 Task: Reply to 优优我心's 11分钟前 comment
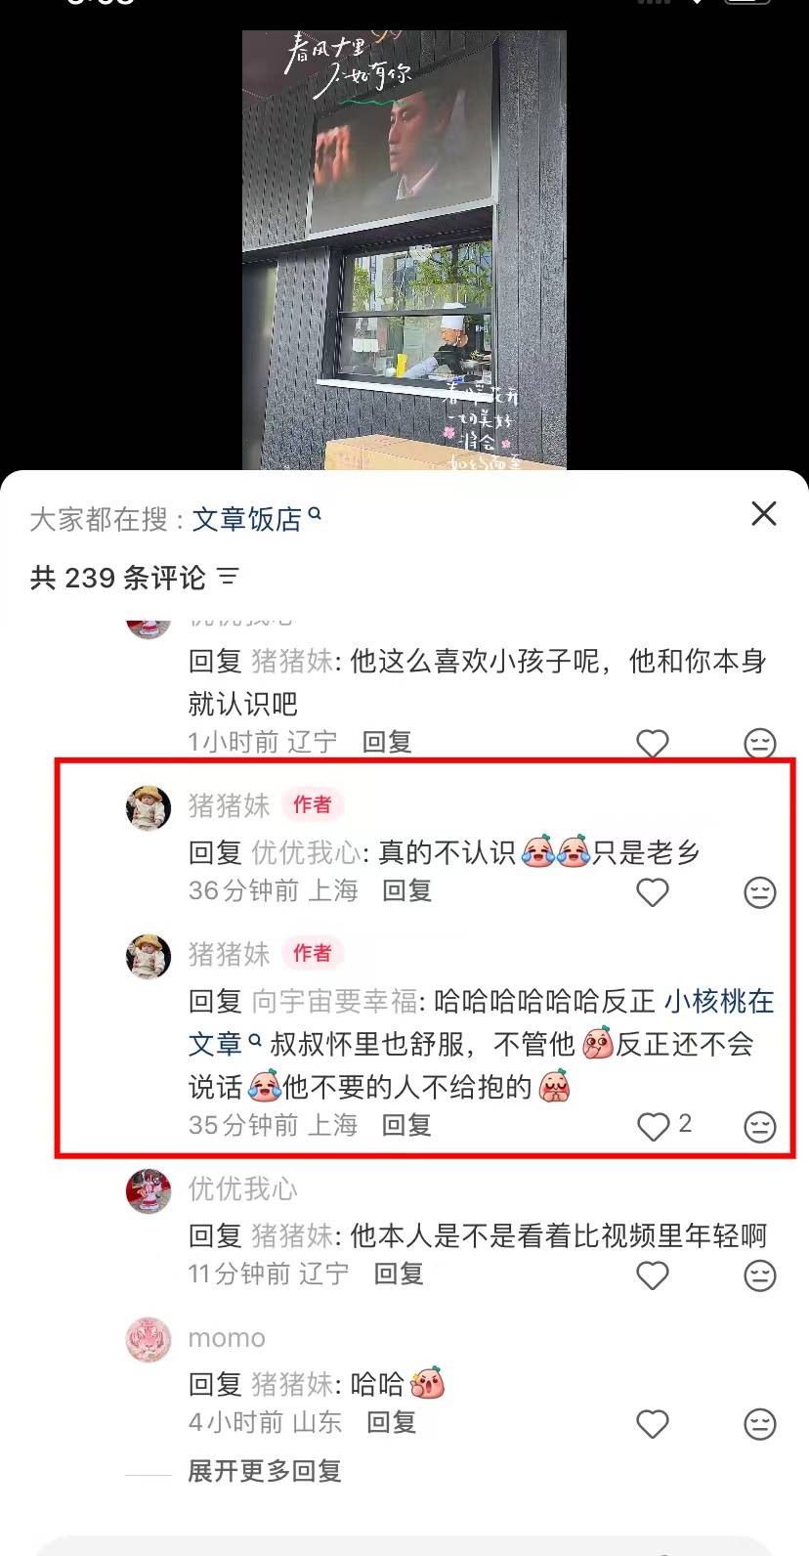click(x=399, y=1274)
